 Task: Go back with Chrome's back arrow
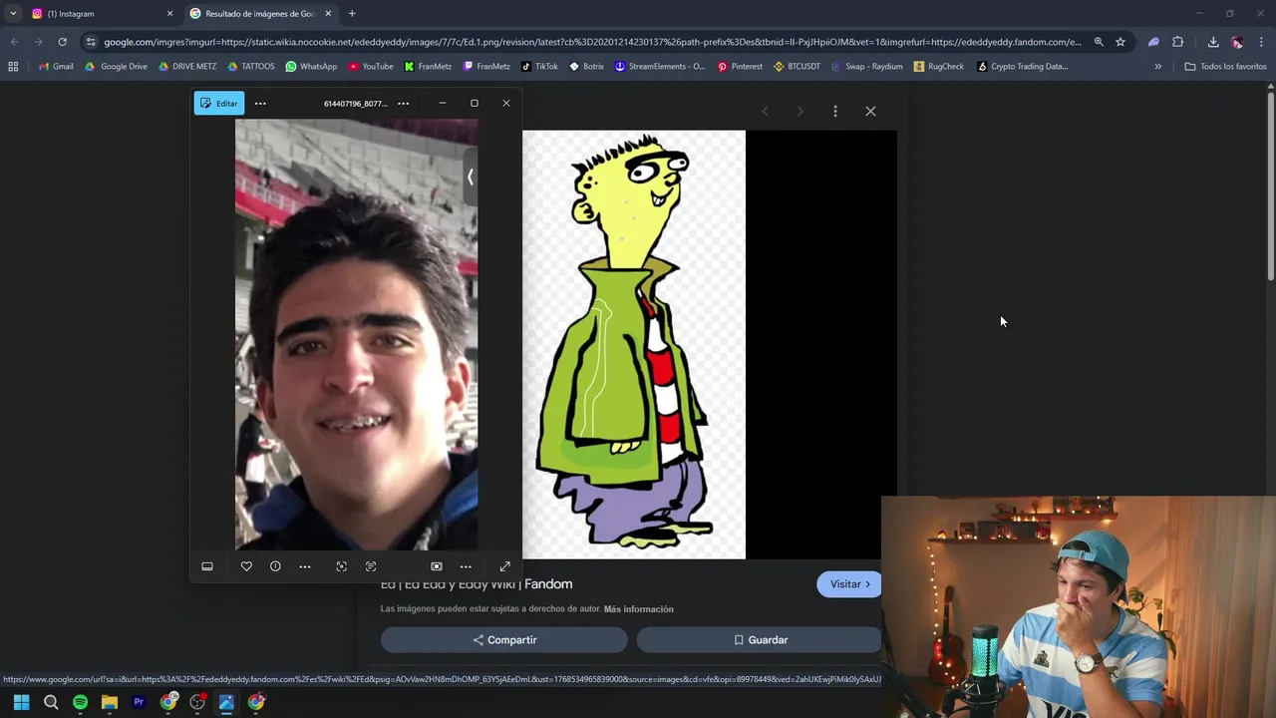coord(14,42)
